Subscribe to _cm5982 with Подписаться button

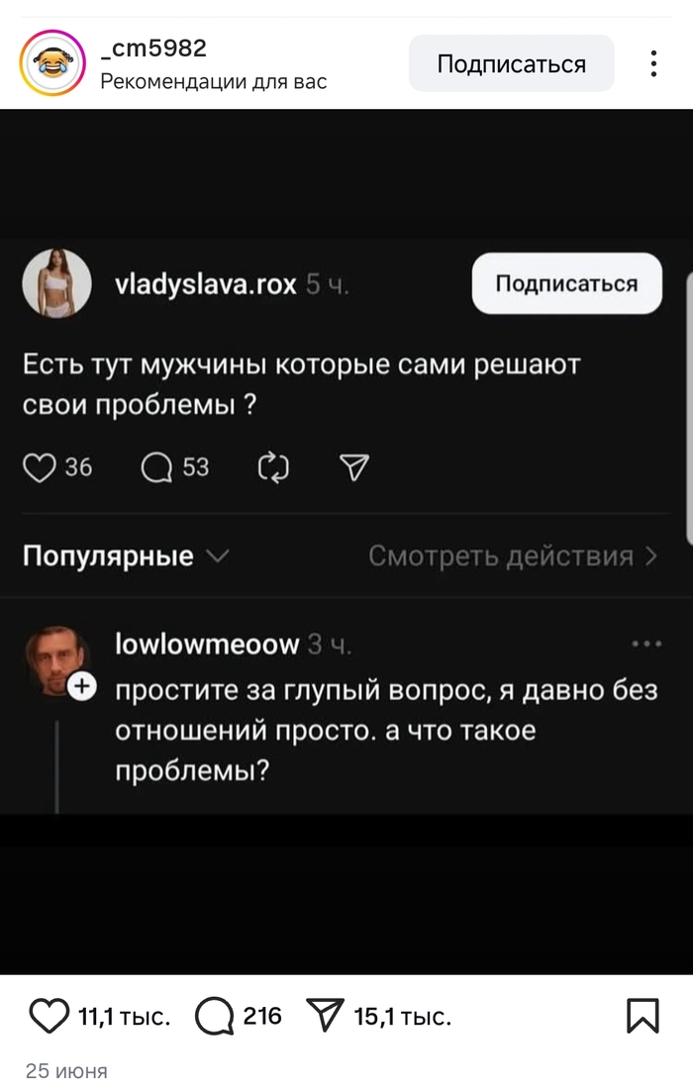click(512, 63)
